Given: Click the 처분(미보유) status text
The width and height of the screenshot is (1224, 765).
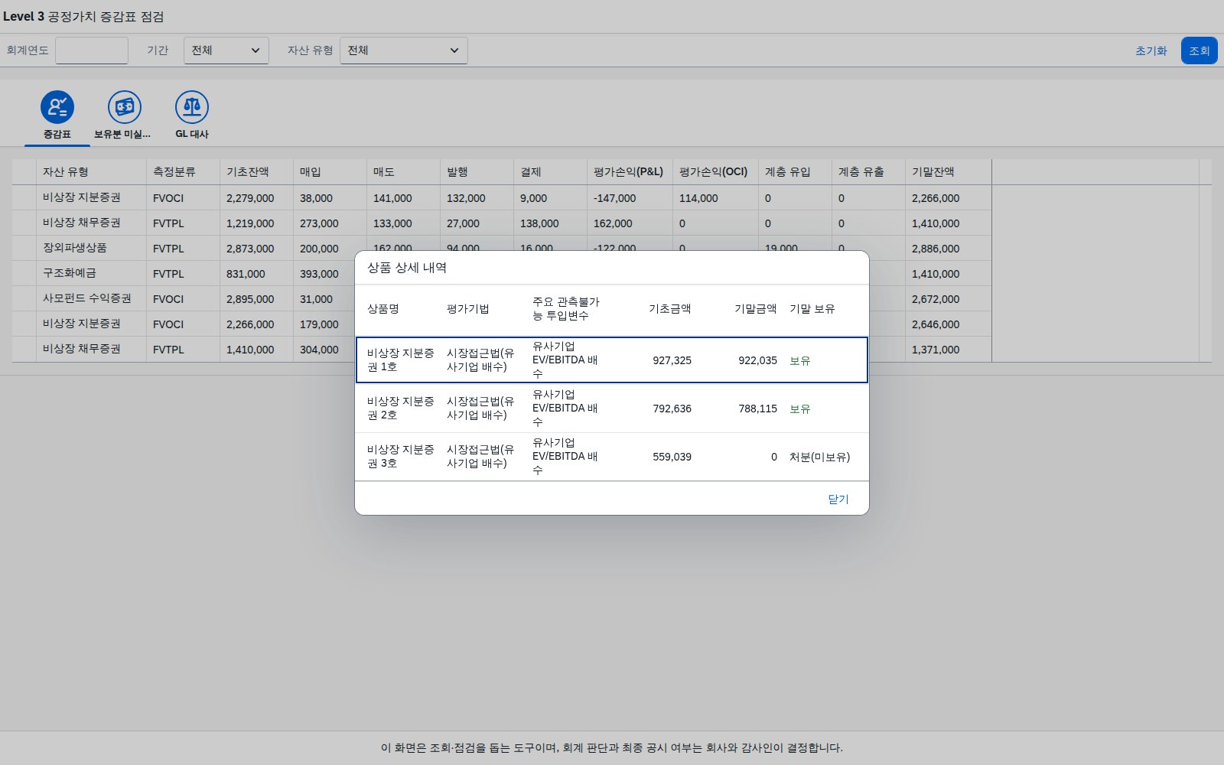Looking at the screenshot, I should [819, 457].
